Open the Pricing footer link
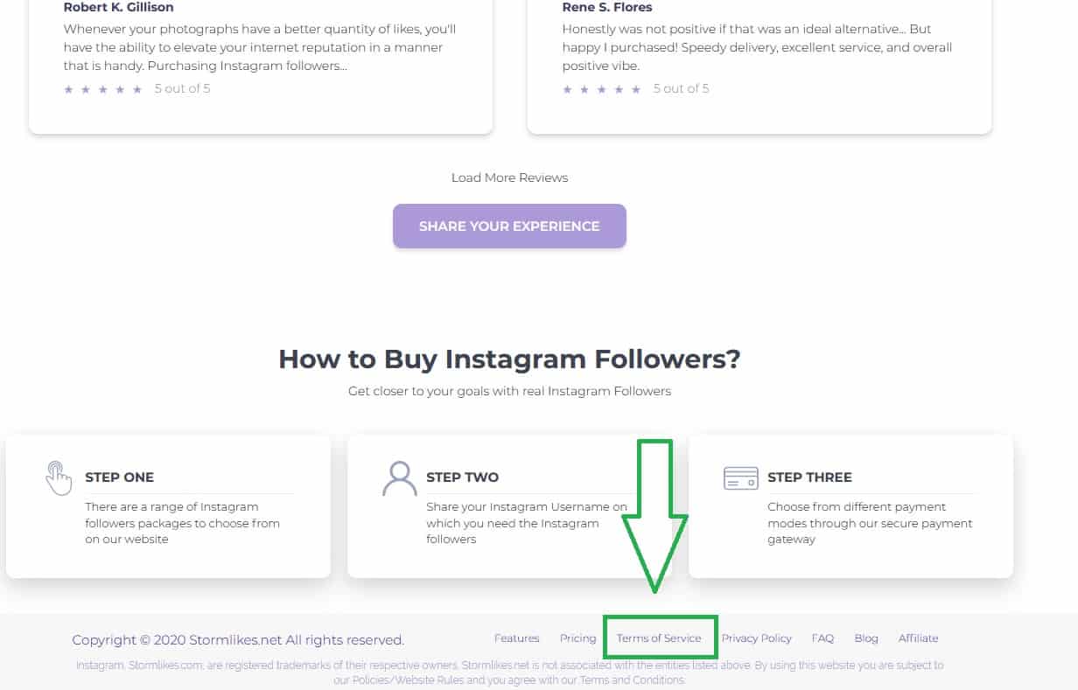This screenshot has width=1078, height=690. (577, 638)
